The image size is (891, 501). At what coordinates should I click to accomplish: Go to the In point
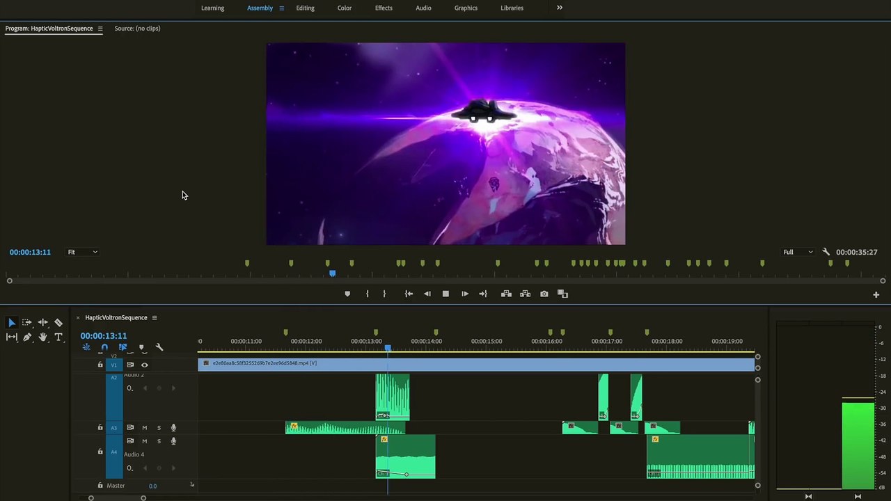pos(409,294)
